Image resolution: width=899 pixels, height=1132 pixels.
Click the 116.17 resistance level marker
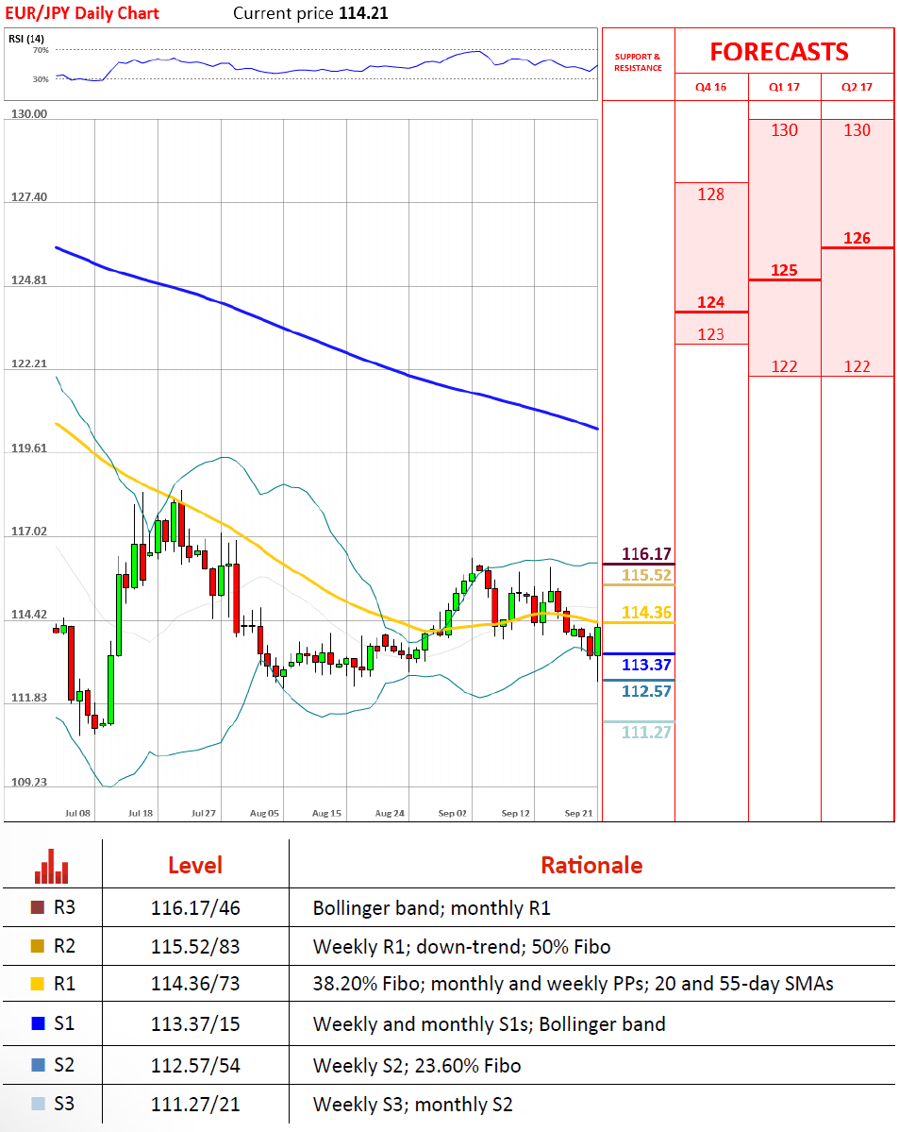[646, 554]
